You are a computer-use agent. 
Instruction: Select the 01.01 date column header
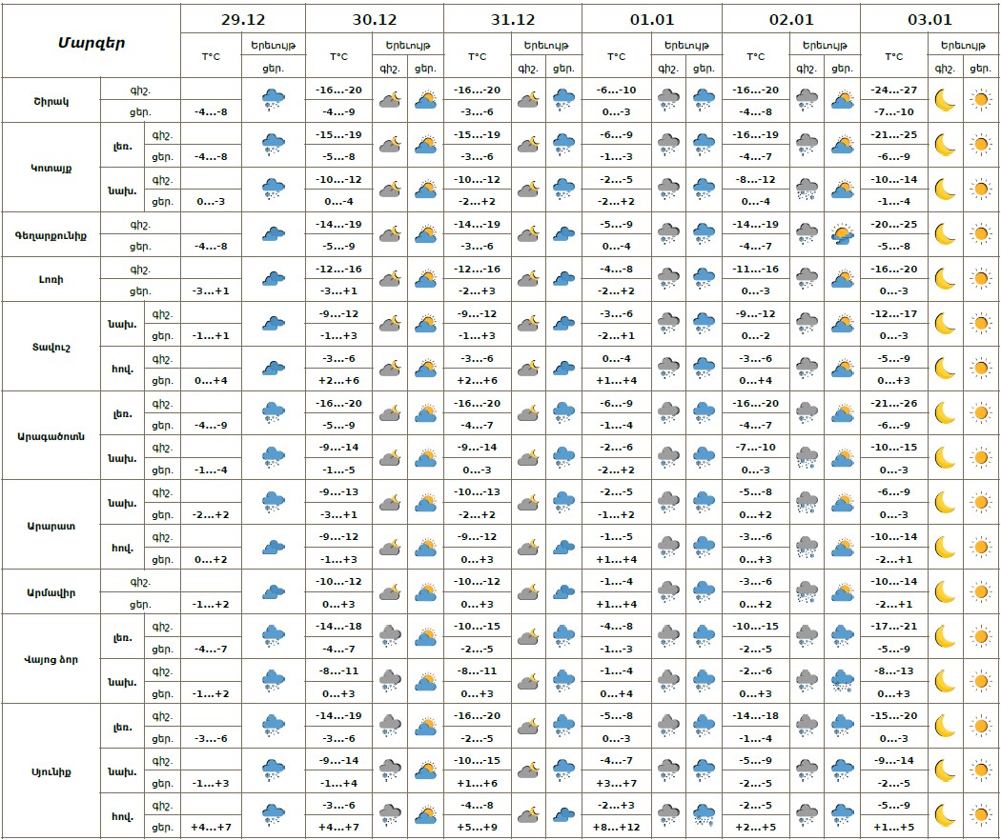tap(651, 19)
